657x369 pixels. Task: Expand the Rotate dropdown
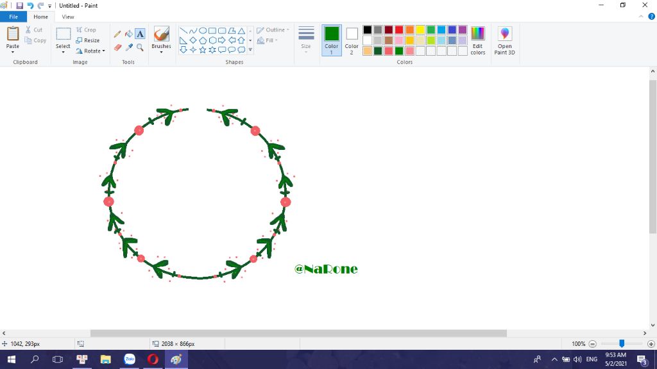coord(103,51)
